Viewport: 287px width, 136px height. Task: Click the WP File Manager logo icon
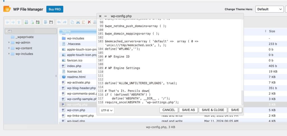pos(7,9)
